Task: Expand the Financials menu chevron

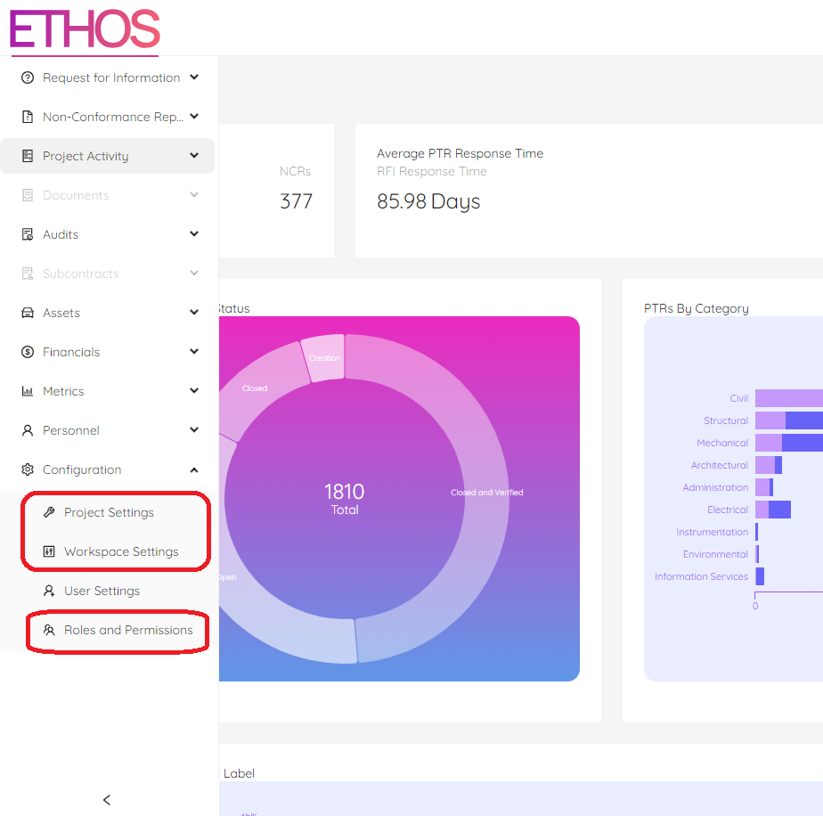Action: click(194, 352)
